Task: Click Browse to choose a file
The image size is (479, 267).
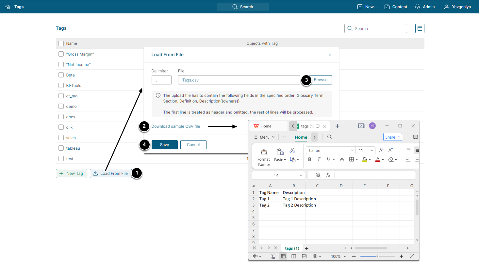Action: (x=321, y=80)
